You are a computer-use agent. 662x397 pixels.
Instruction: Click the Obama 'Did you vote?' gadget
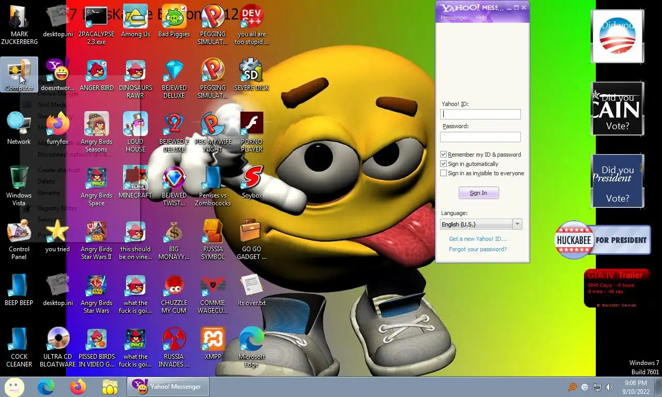point(617,36)
